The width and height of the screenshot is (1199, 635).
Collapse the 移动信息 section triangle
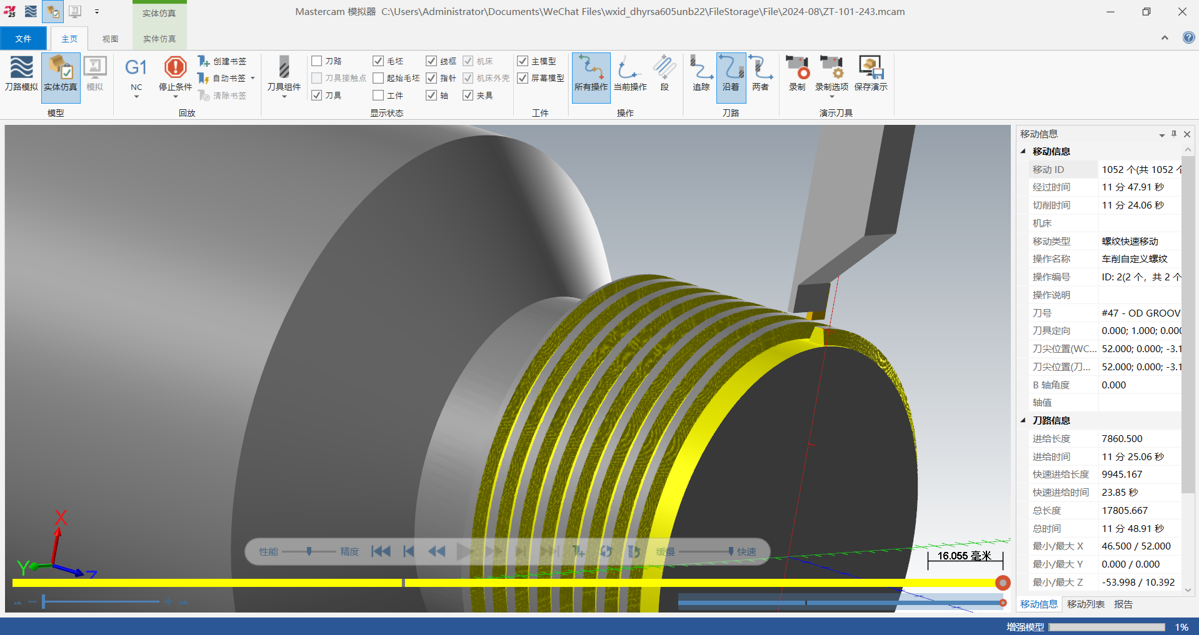pyautogui.click(x=1023, y=151)
